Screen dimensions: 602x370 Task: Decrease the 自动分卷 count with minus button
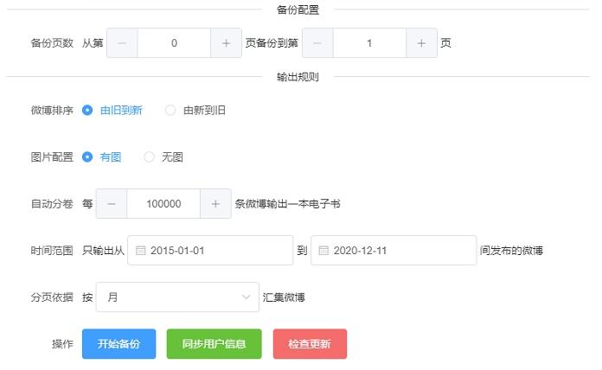(x=112, y=204)
